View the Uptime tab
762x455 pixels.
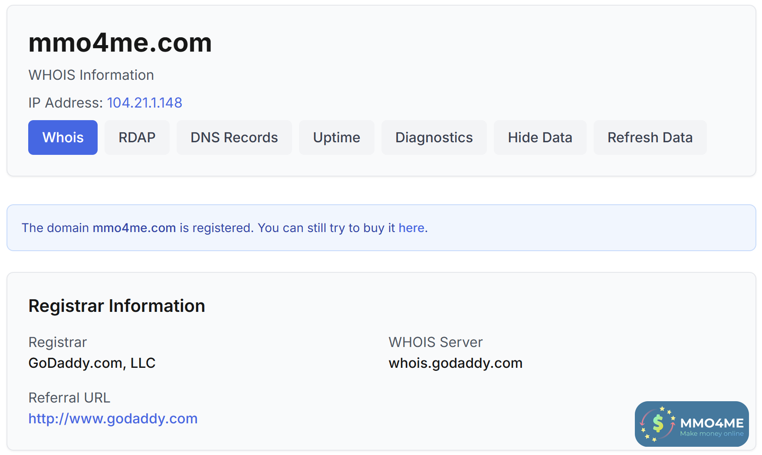(x=336, y=137)
